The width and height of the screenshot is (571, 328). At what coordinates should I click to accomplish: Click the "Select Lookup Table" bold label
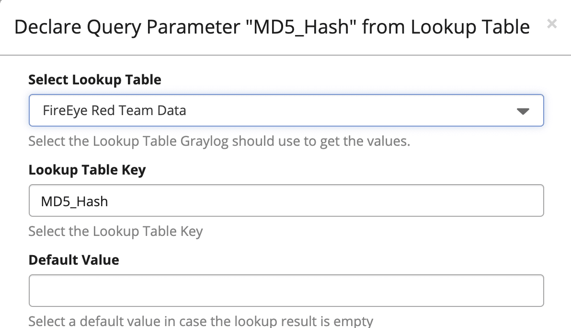coord(95,80)
